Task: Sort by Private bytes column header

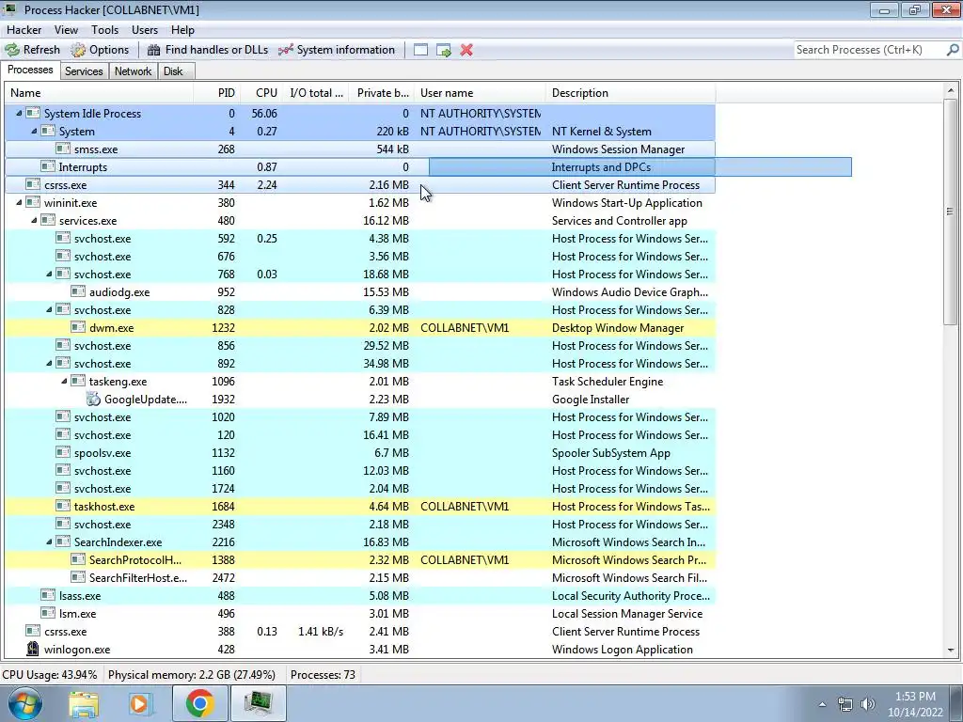Action: pos(382,93)
